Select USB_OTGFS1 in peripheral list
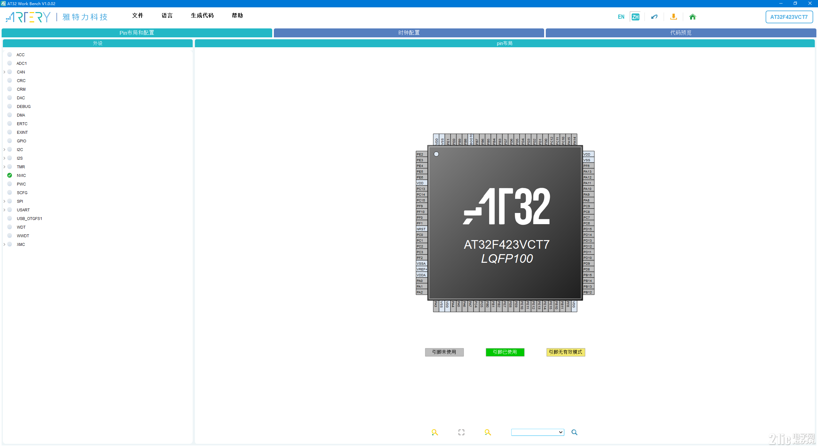This screenshot has height=447, width=818. (x=29, y=218)
